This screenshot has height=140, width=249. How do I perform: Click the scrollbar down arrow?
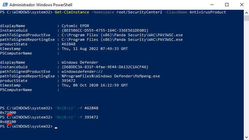246,137
